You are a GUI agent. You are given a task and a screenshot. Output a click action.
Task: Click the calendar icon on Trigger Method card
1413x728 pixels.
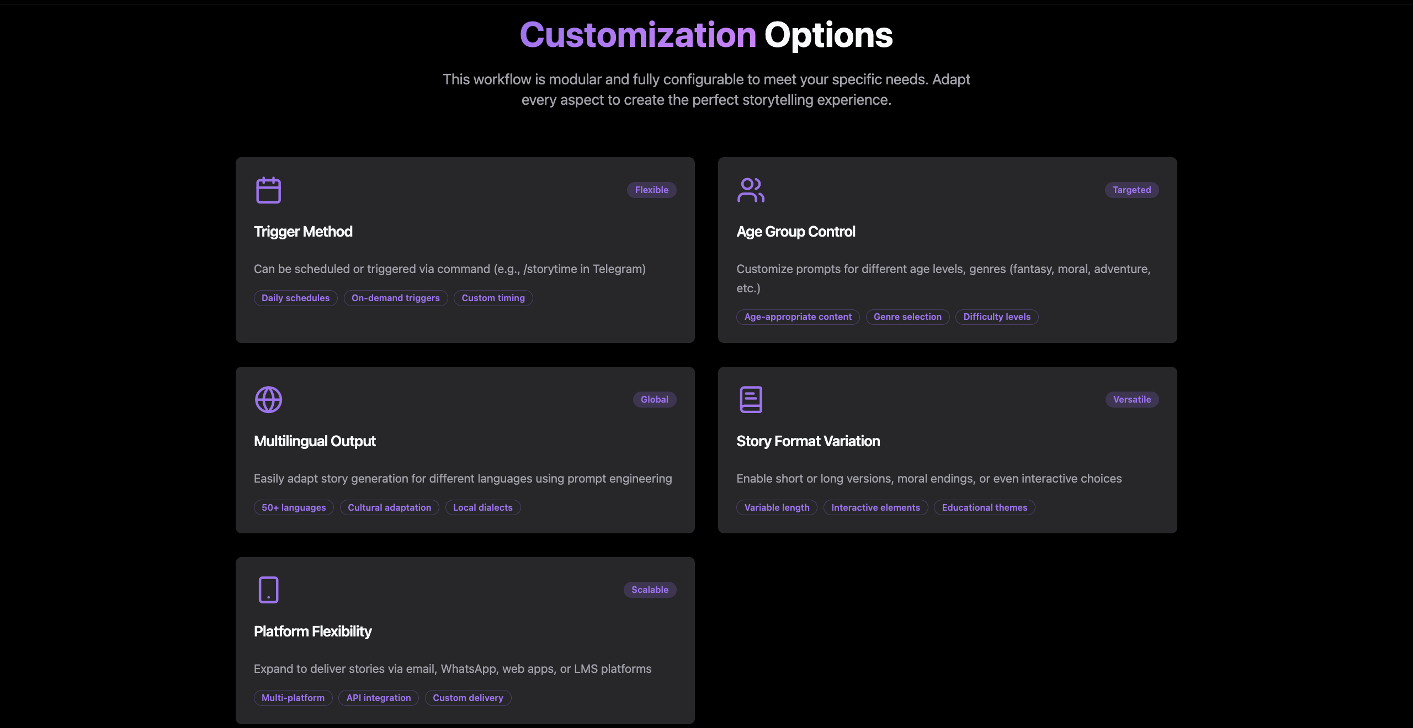[x=268, y=190]
